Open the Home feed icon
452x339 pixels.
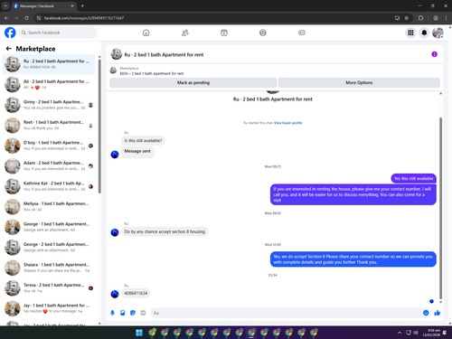tap(146, 33)
